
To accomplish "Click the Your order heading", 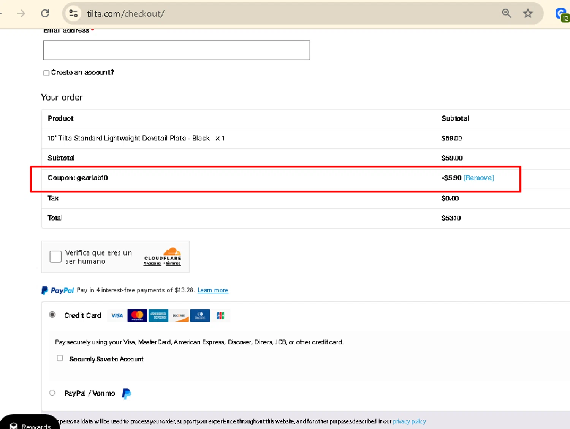I will pos(62,97).
